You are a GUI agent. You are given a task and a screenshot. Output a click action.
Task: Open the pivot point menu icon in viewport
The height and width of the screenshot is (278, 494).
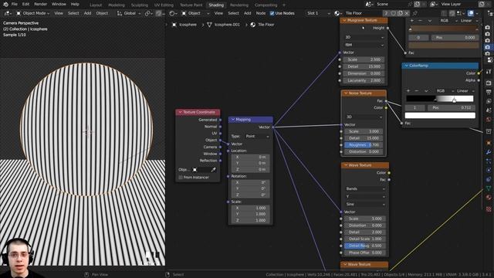point(147,13)
